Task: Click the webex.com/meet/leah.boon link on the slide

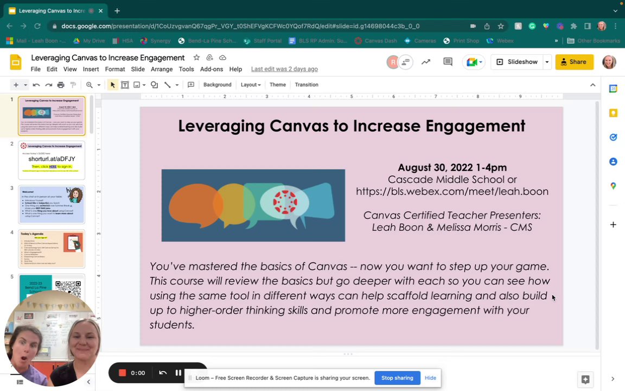Action: pos(452,192)
